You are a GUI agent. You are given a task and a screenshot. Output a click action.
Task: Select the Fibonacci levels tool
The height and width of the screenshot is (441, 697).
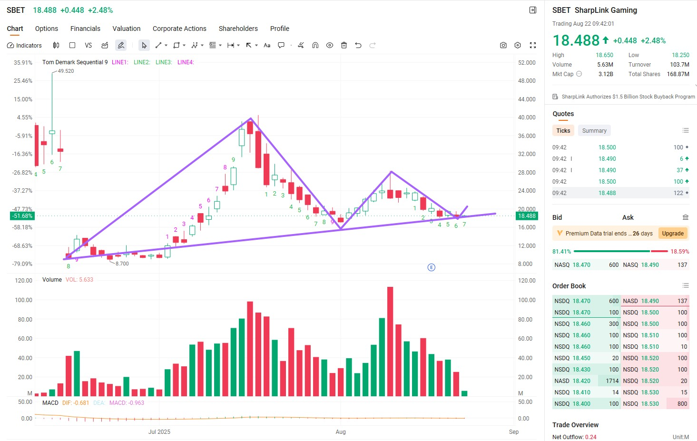(x=213, y=46)
